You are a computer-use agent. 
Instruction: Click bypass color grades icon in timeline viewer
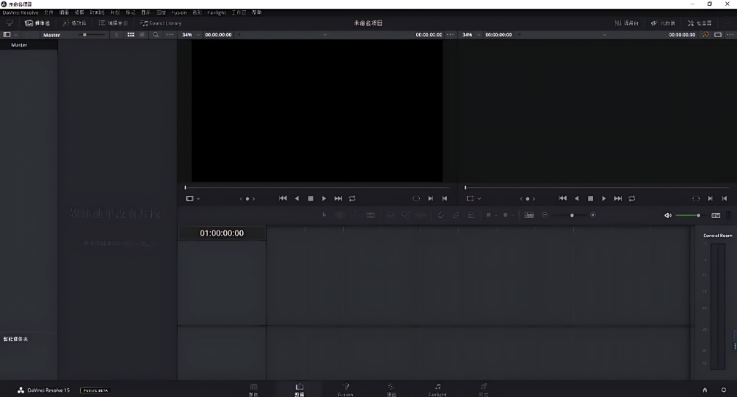(705, 35)
